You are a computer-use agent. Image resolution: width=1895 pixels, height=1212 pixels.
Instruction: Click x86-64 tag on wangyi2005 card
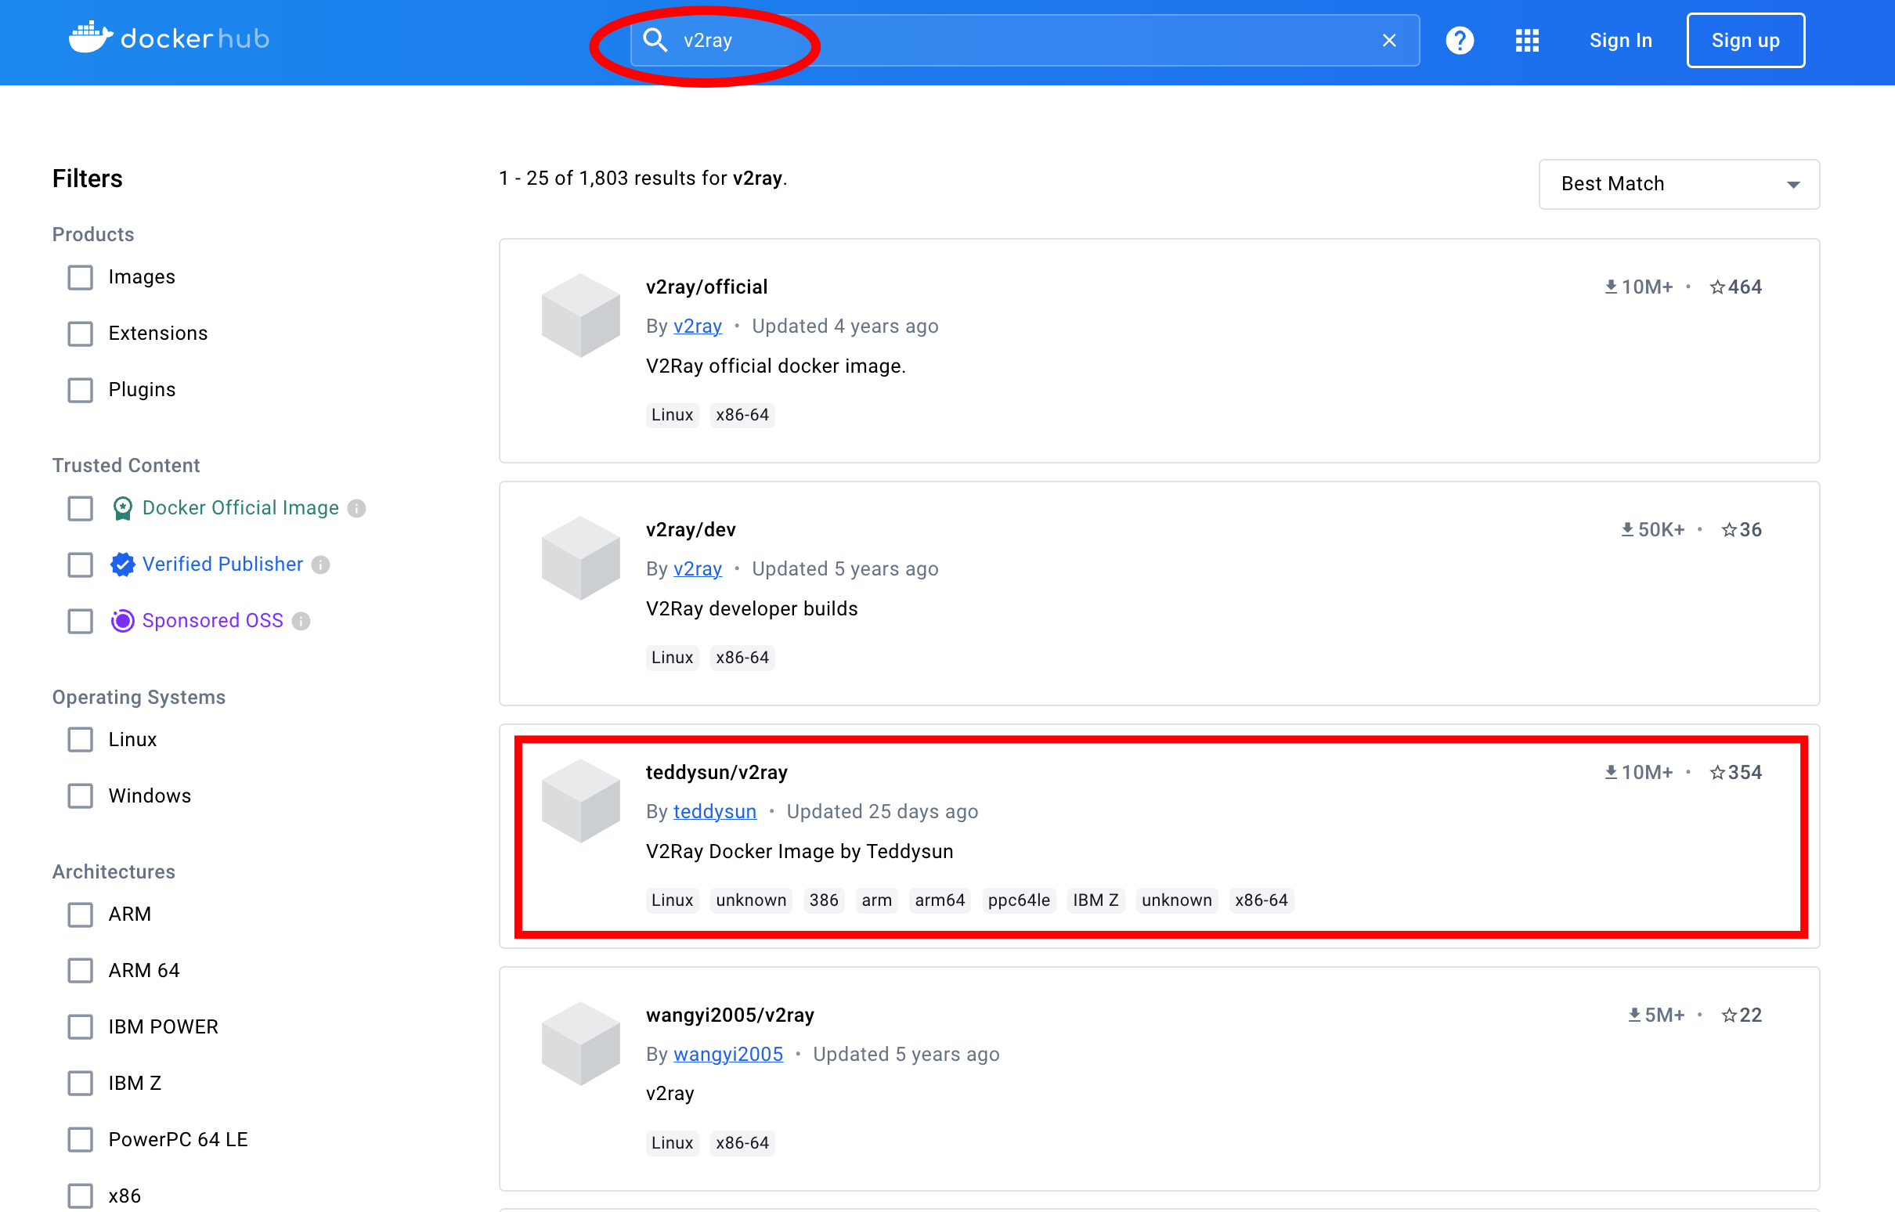pyautogui.click(x=742, y=1144)
